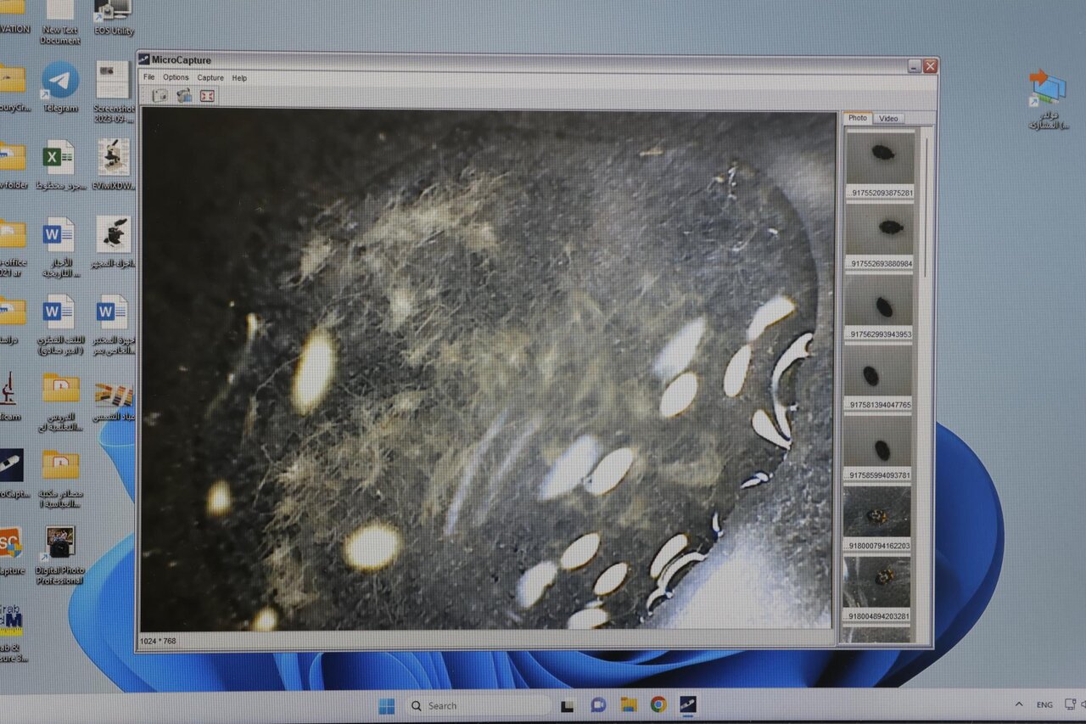Expand the system tray hidden icons chevron
Viewport: 1086px width, 724px height.
coord(1018,704)
